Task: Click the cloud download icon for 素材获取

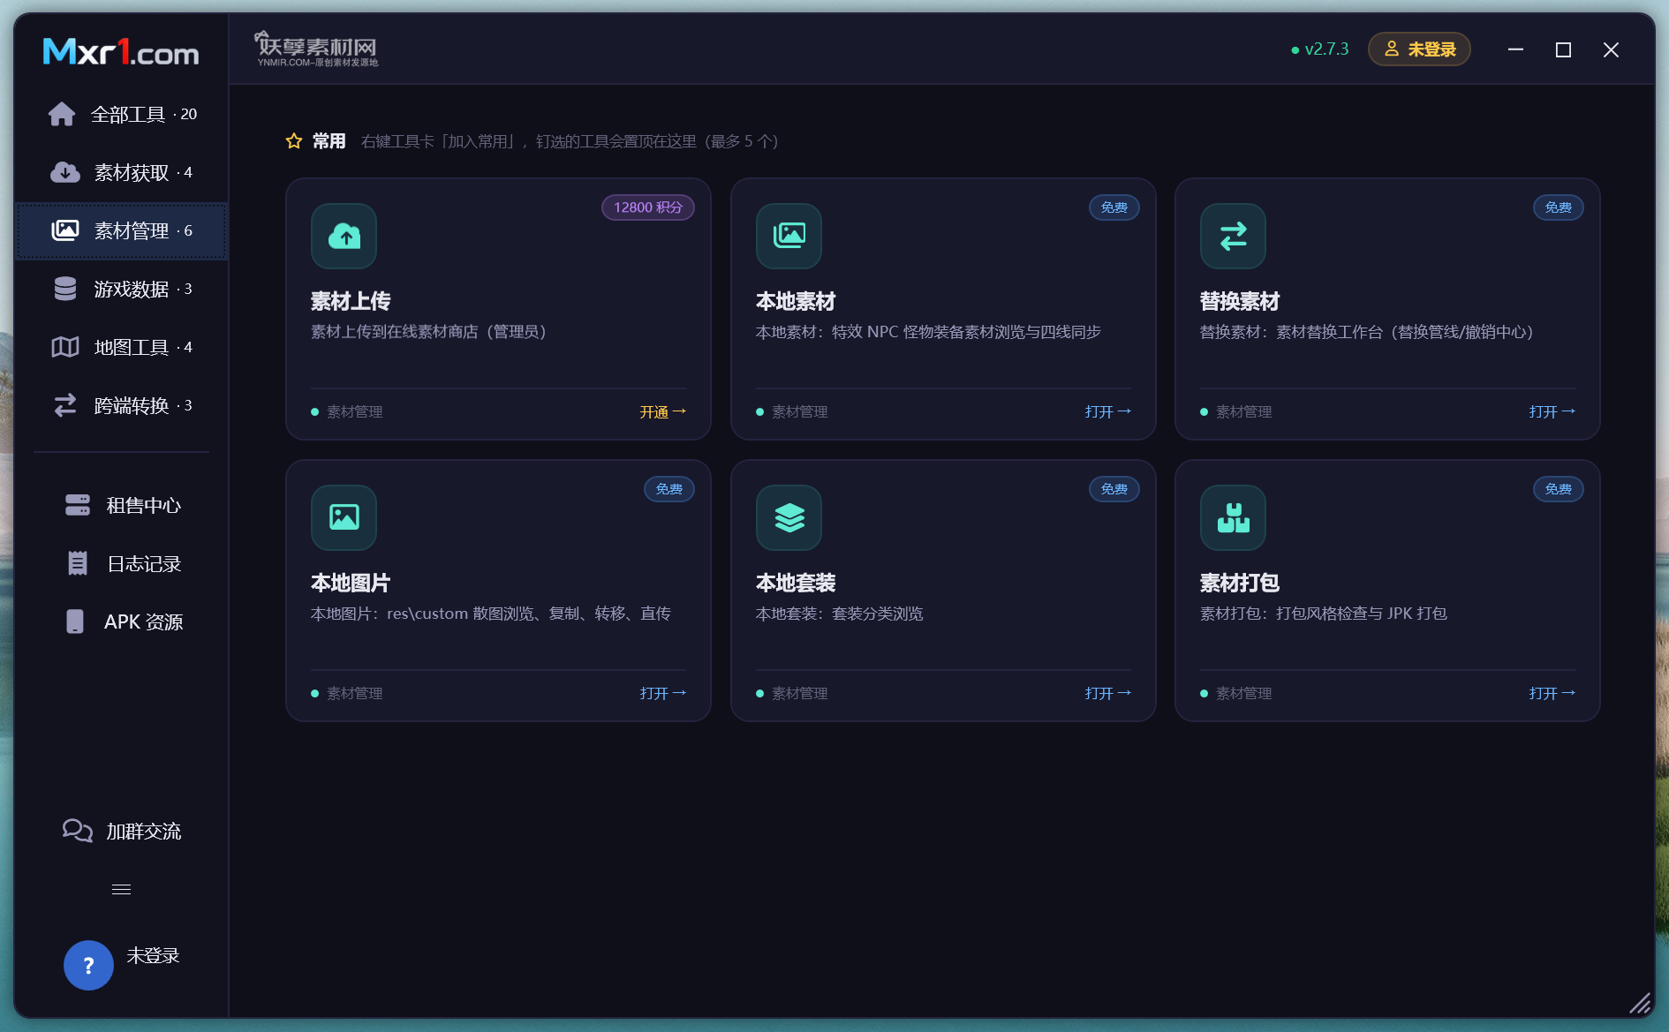Action: pos(64,172)
